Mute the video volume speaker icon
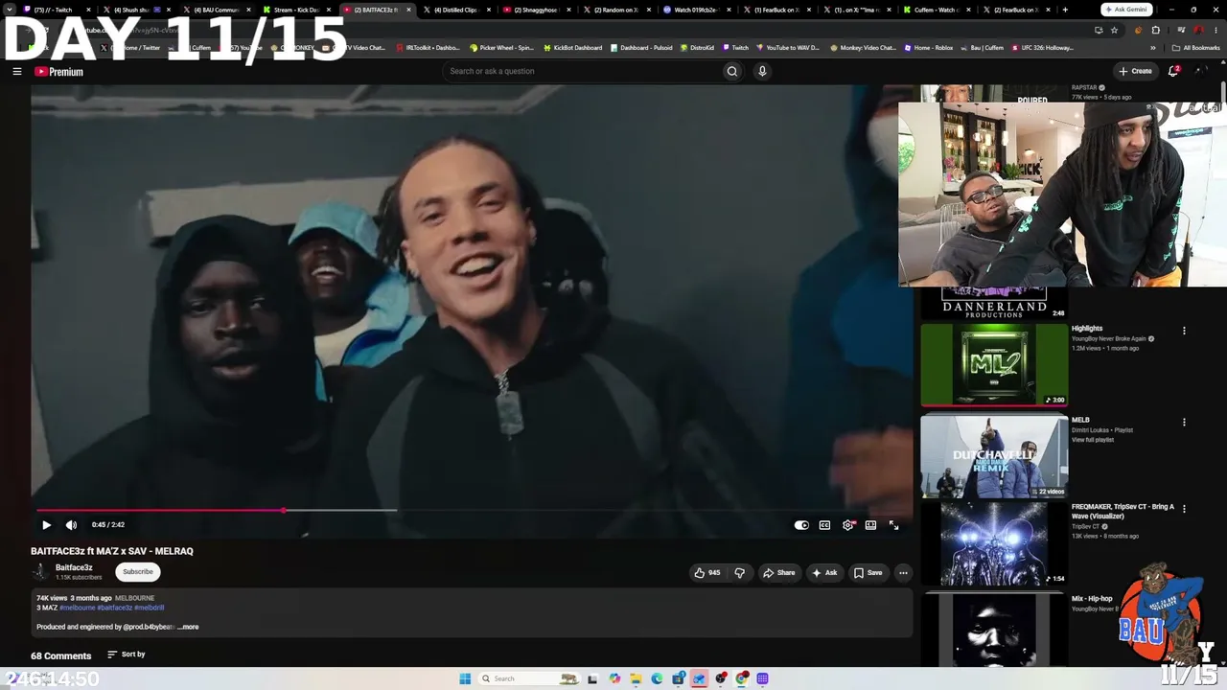This screenshot has width=1227, height=690. 71,525
